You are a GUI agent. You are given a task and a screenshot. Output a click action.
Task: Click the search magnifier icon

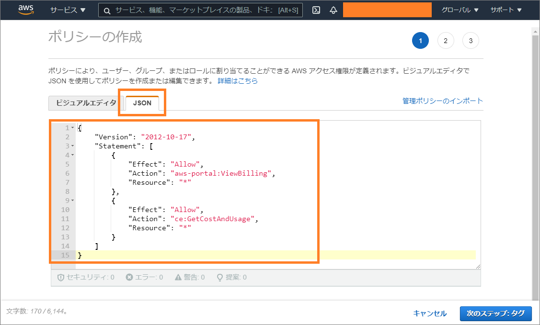point(107,11)
